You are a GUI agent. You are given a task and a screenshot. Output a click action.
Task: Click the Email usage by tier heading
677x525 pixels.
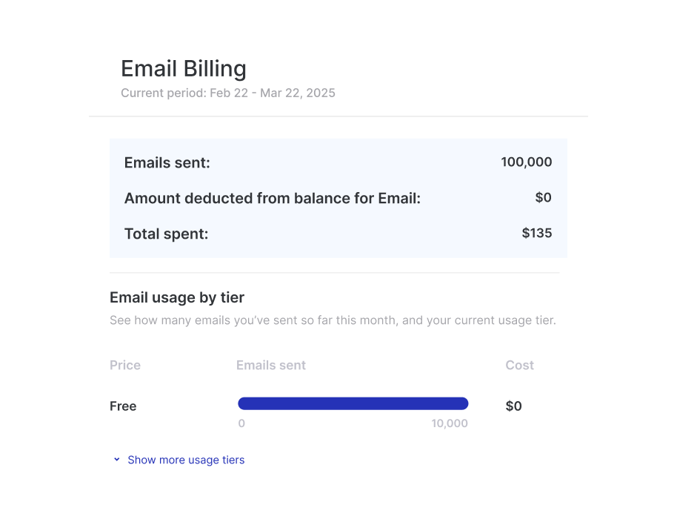pos(177,297)
